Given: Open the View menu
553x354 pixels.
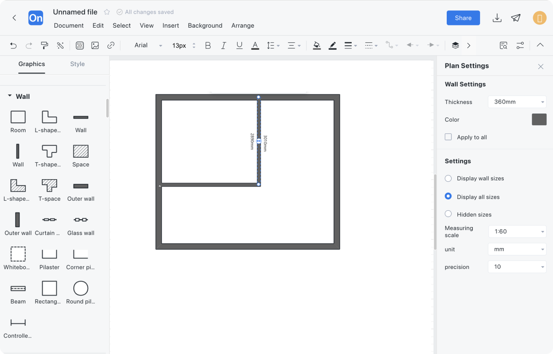Looking at the screenshot, I should click(146, 25).
